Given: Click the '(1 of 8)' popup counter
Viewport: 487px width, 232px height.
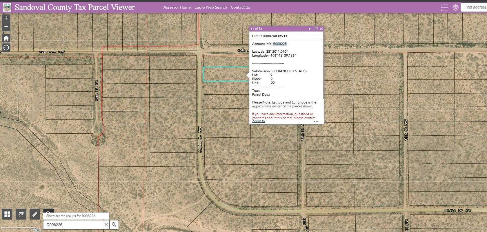Looking at the screenshot, I should click(x=256, y=29).
